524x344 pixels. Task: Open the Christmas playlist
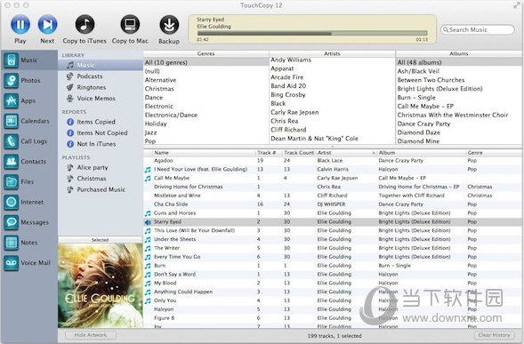(101, 179)
